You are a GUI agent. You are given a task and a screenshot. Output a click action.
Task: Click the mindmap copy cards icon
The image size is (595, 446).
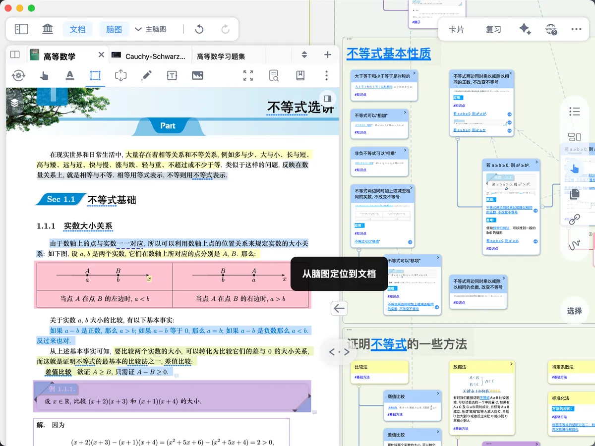pos(575,194)
